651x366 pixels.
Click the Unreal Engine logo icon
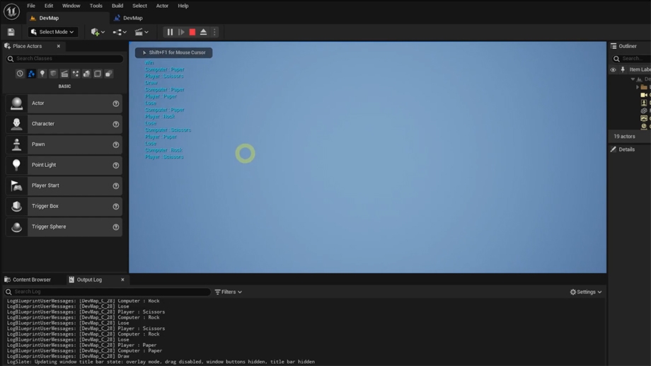11,11
